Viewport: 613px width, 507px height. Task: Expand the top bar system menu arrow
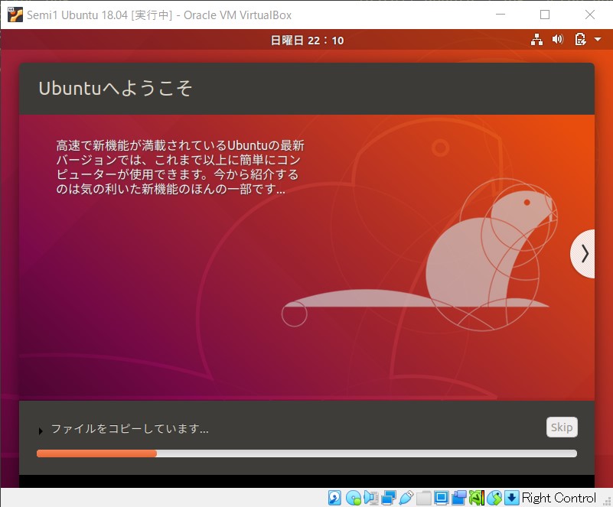point(598,40)
